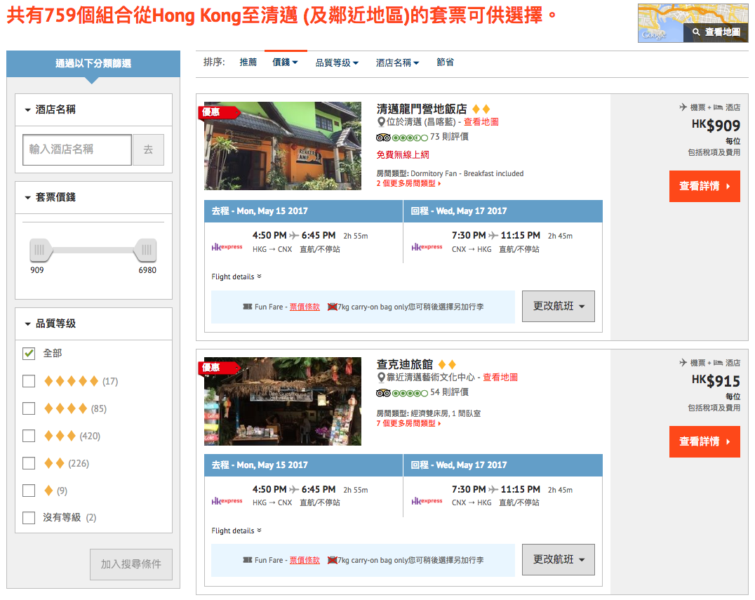
Task: Click ticket icon before Fun Fare in 查克迪旅館 card
Action: [248, 560]
